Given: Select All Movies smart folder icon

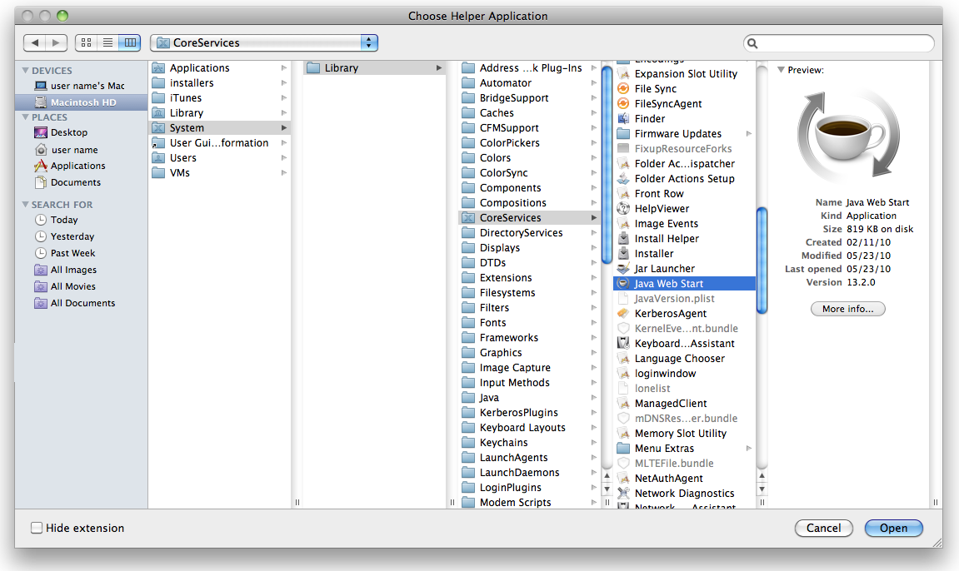Looking at the screenshot, I should tap(41, 286).
